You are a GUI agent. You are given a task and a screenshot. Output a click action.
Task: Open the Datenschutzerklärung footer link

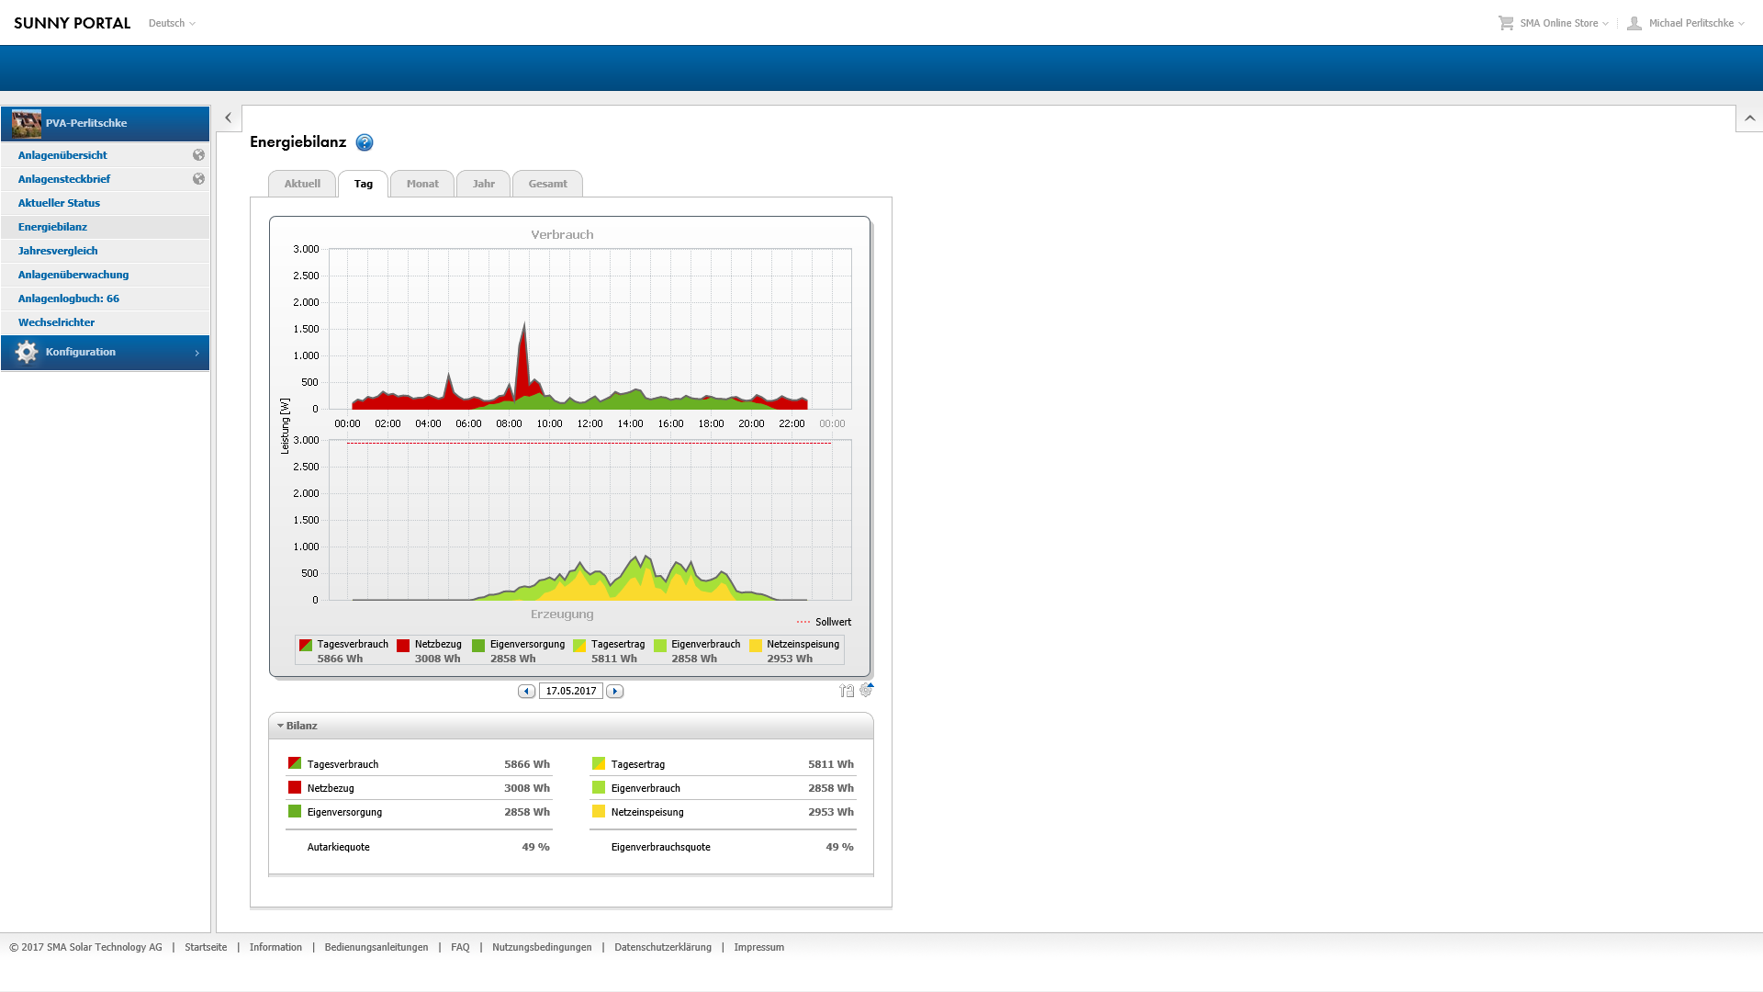[662, 947]
